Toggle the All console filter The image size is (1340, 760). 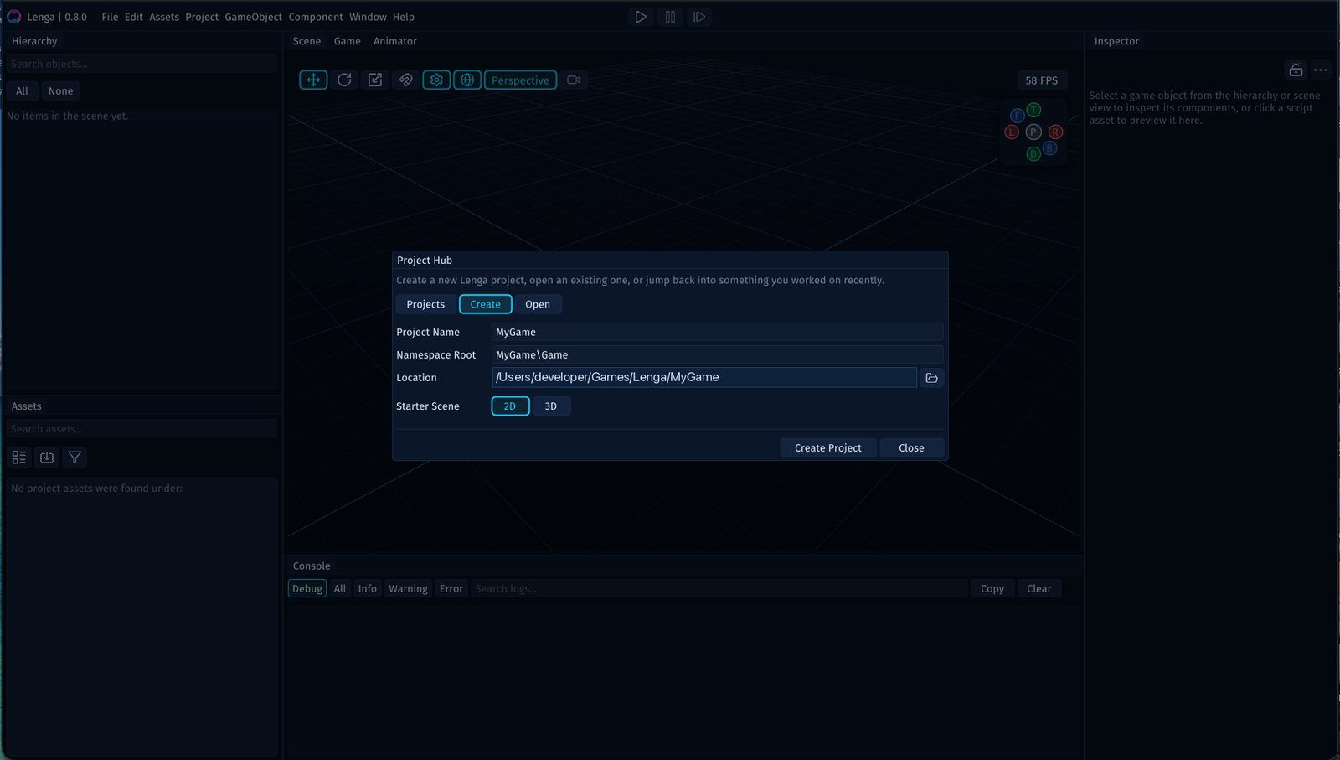(340, 588)
